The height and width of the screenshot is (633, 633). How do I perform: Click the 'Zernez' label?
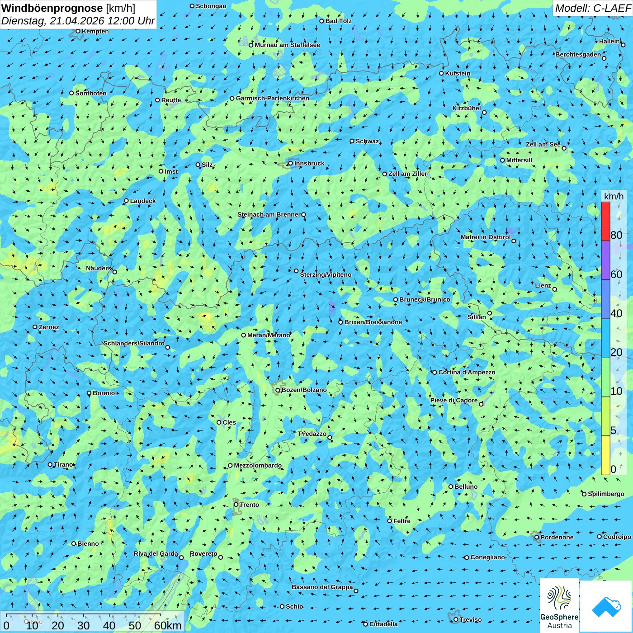click(x=49, y=327)
